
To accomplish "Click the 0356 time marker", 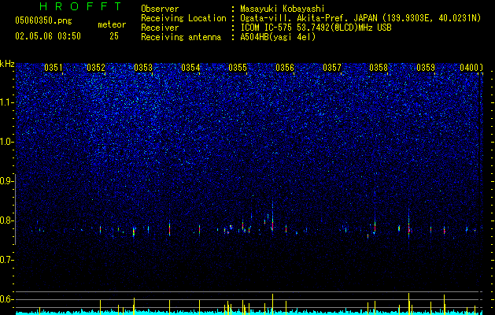I will pos(285,68).
